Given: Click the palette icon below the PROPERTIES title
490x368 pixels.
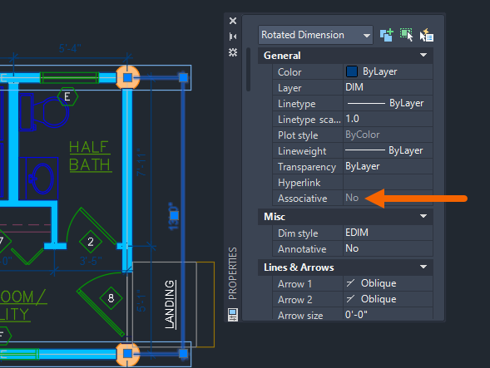Looking at the screenshot, I should (233, 315).
